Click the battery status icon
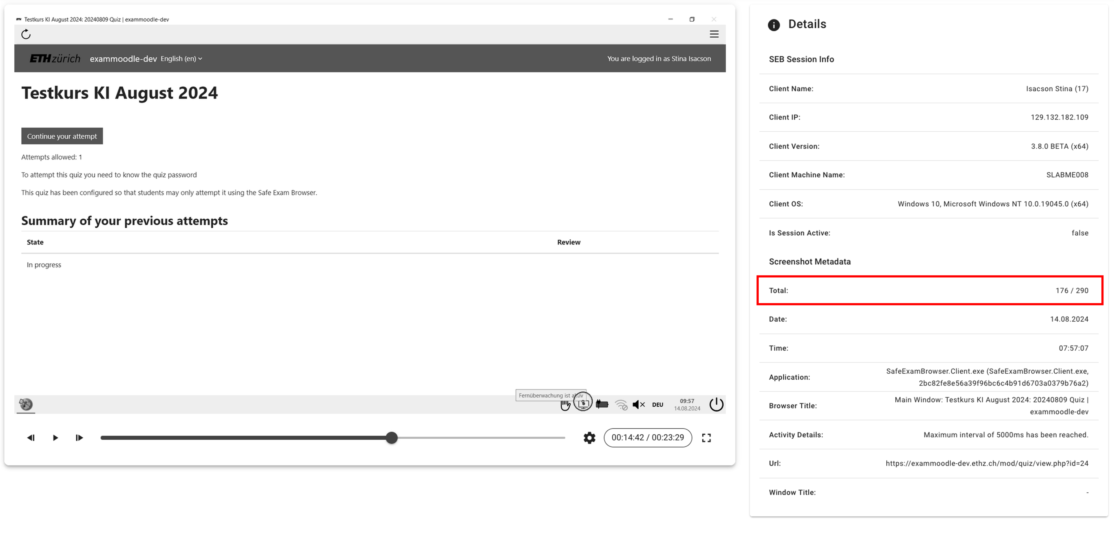Image resolution: width=1114 pixels, height=552 pixels. coord(602,404)
